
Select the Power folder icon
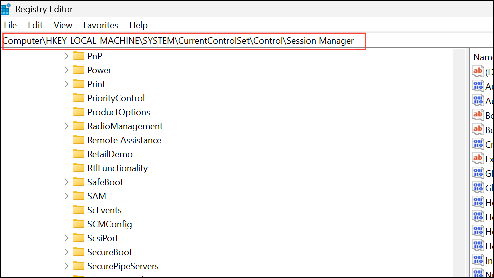click(x=79, y=70)
